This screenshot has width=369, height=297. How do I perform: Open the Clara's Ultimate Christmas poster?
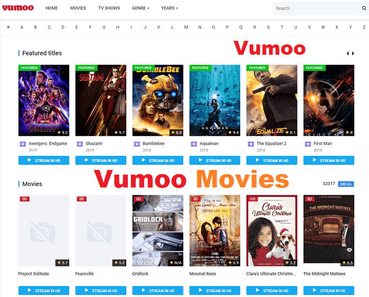[x=272, y=230]
